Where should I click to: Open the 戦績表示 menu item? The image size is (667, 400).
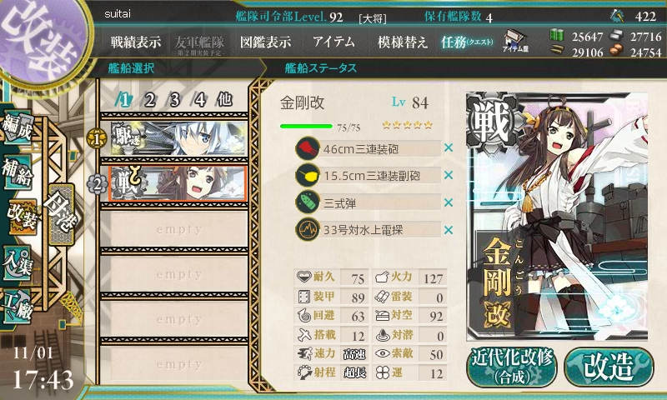[x=136, y=42]
